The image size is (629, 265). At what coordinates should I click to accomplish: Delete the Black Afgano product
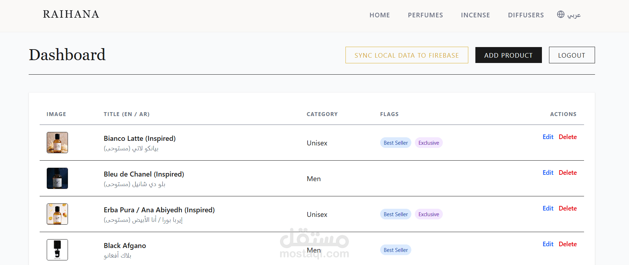click(x=567, y=244)
